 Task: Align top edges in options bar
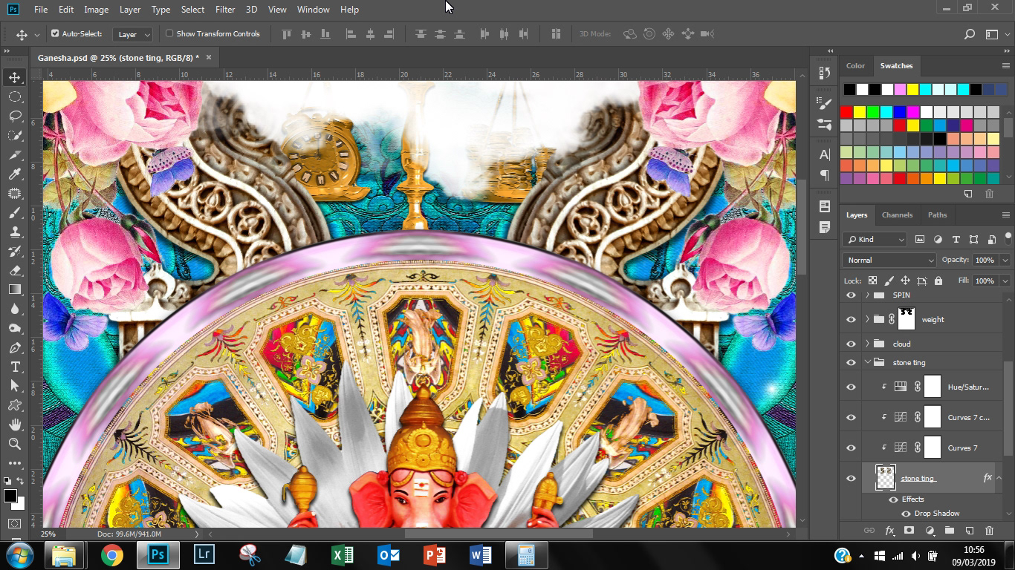tap(286, 34)
